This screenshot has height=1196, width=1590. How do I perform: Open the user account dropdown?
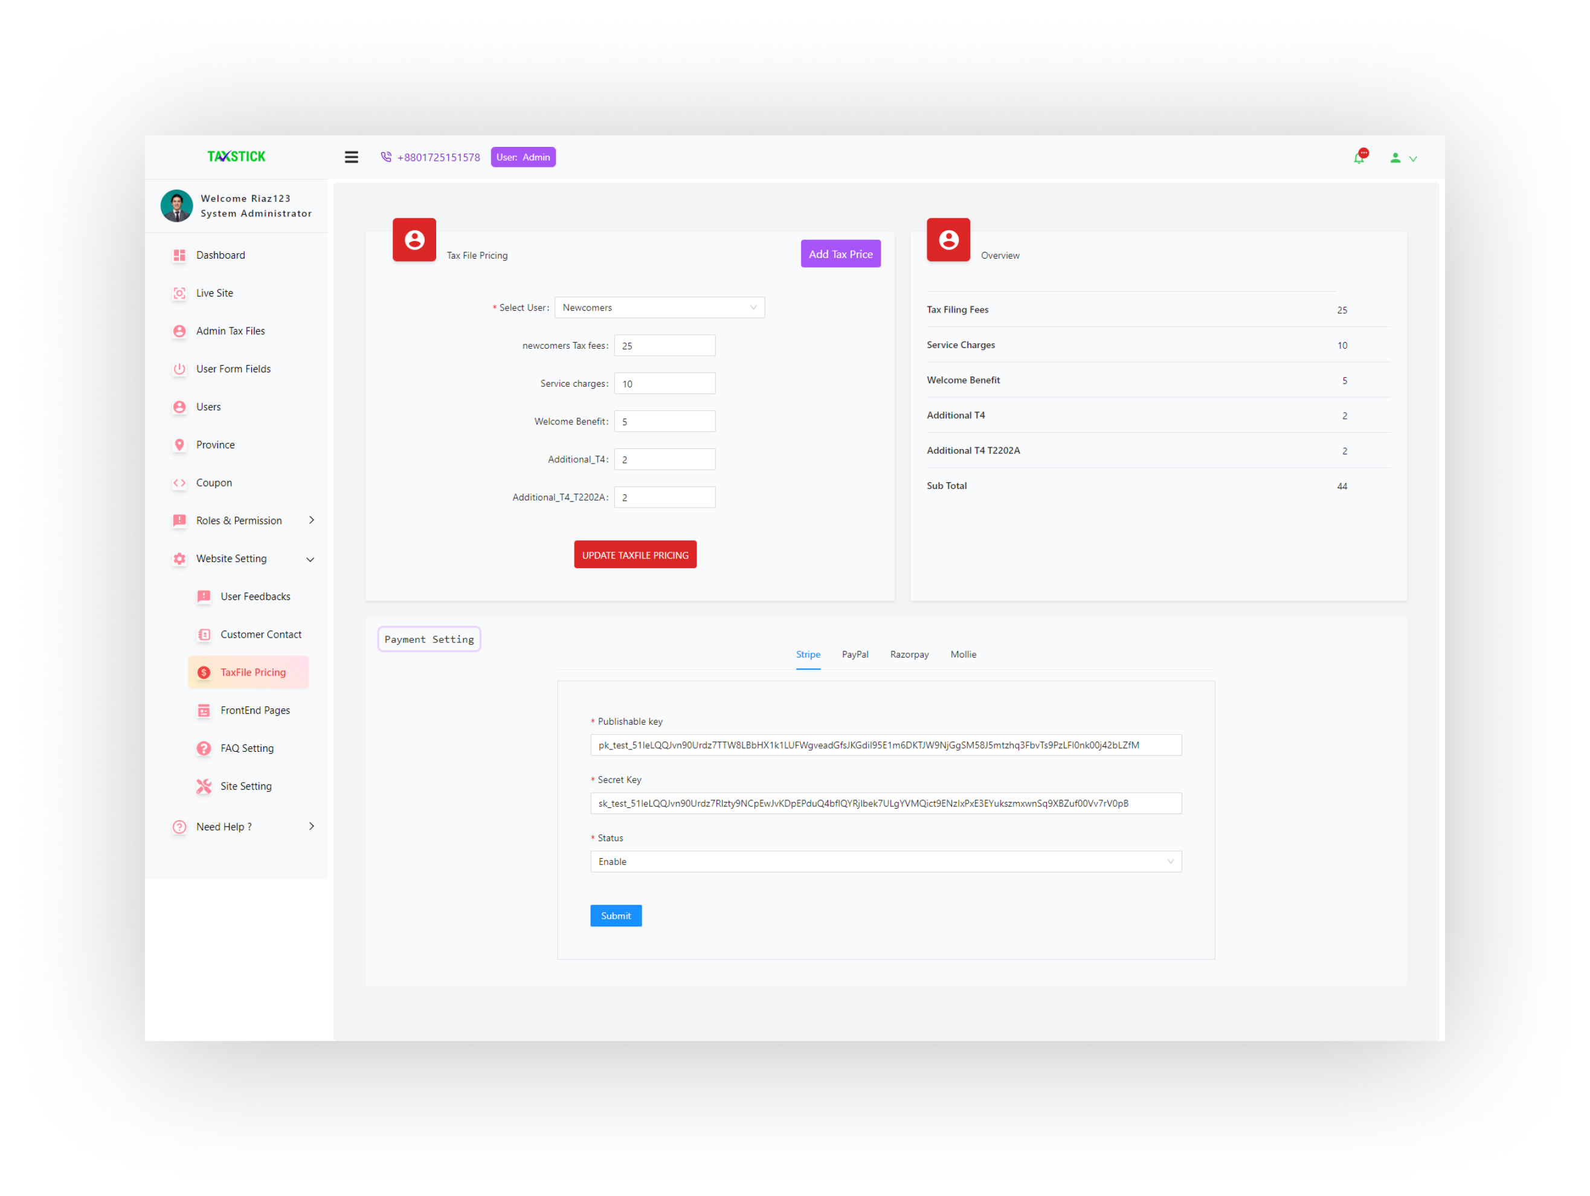pyautogui.click(x=1402, y=158)
